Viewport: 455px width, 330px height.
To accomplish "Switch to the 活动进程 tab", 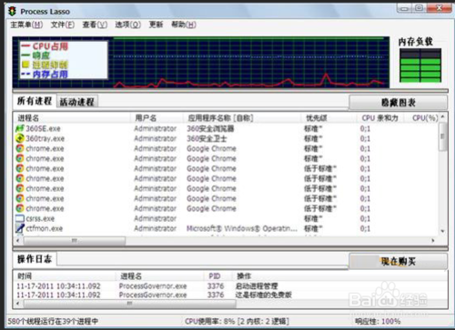I will [x=77, y=102].
